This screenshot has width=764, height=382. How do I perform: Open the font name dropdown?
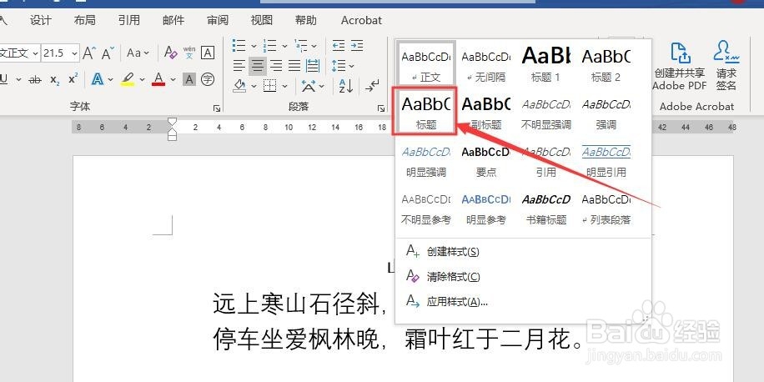(x=35, y=53)
